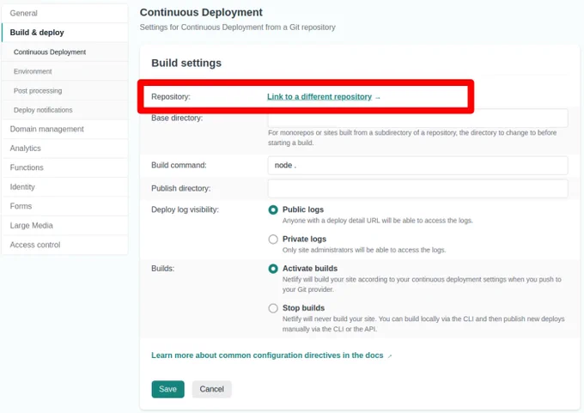
Task: Click the Publish directory input field
Action: click(x=417, y=188)
